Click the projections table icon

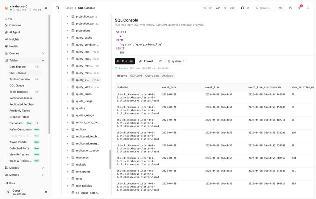73,31
